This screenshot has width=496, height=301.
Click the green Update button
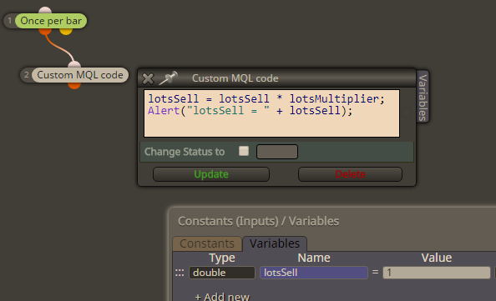(x=211, y=174)
